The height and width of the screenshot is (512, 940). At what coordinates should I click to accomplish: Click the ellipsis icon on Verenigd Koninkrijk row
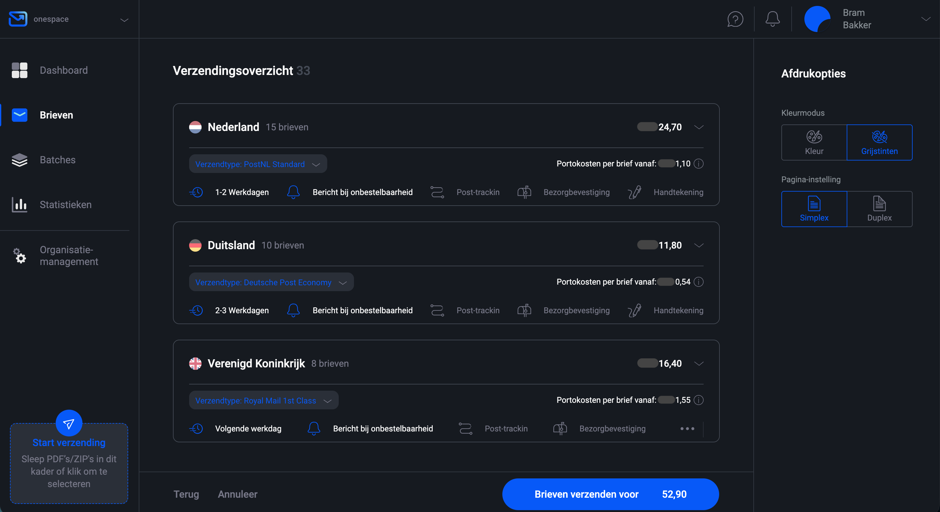pyautogui.click(x=687, y=428)
